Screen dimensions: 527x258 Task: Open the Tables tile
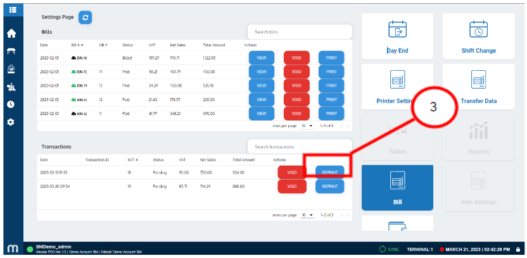pos(397,137)
